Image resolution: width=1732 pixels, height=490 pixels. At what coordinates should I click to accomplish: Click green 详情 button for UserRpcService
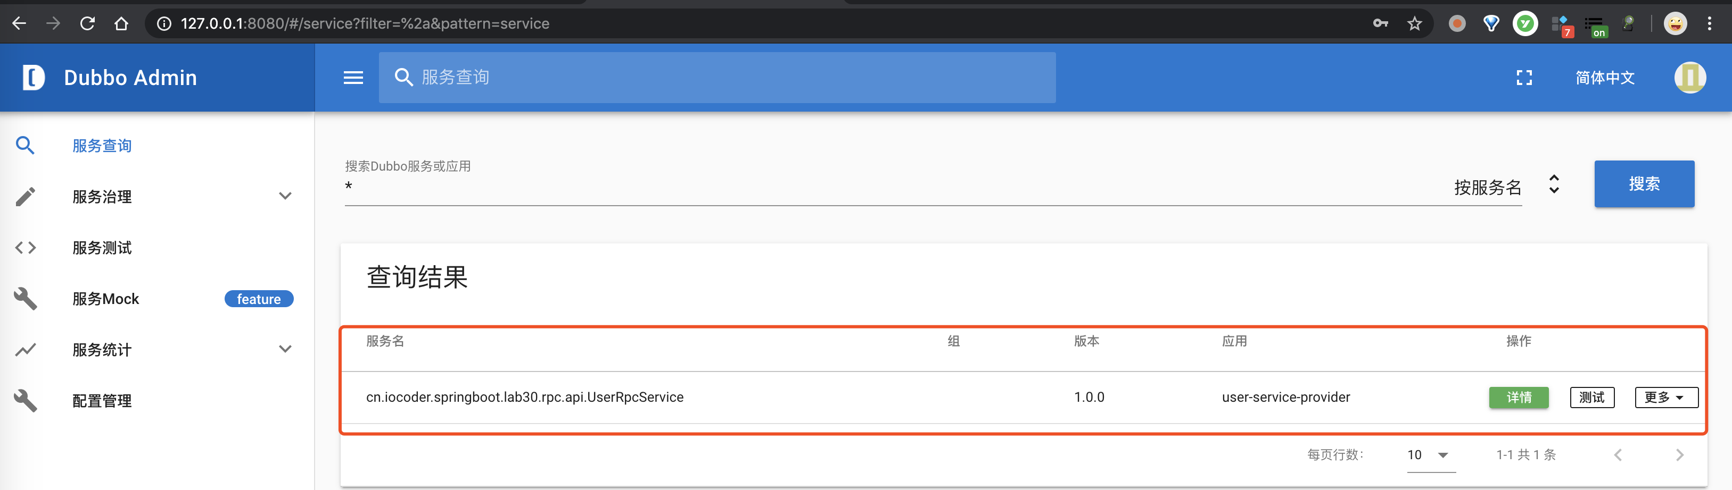coord(1518,398)
